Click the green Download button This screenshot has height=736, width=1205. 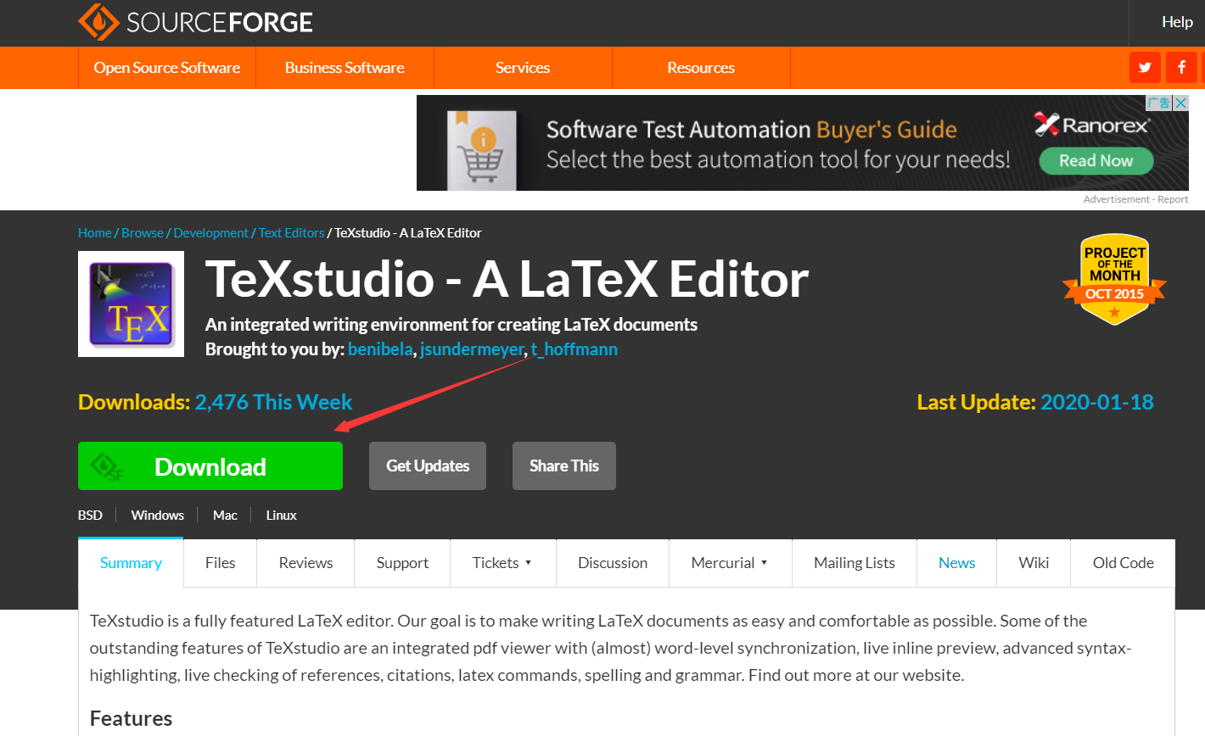(210, 466)
